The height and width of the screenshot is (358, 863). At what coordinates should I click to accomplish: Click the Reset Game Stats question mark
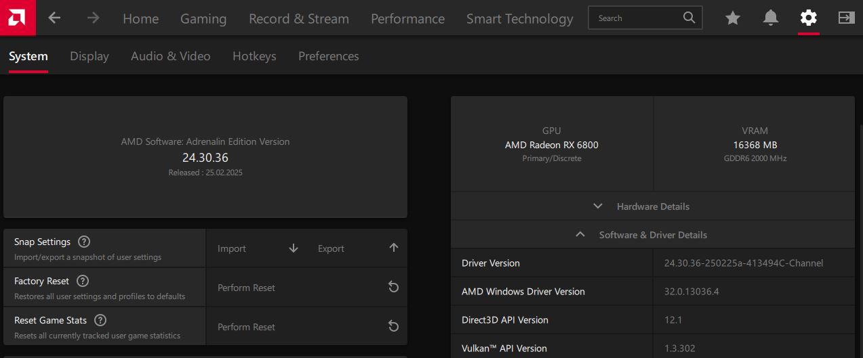coord(100,320)
